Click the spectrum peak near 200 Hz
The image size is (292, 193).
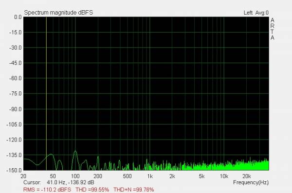(98, 157)
